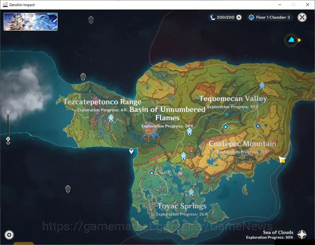Select locked grey waypoint right of event banner
This screenshot has width=315, height=245.
[x=91, y=20]
